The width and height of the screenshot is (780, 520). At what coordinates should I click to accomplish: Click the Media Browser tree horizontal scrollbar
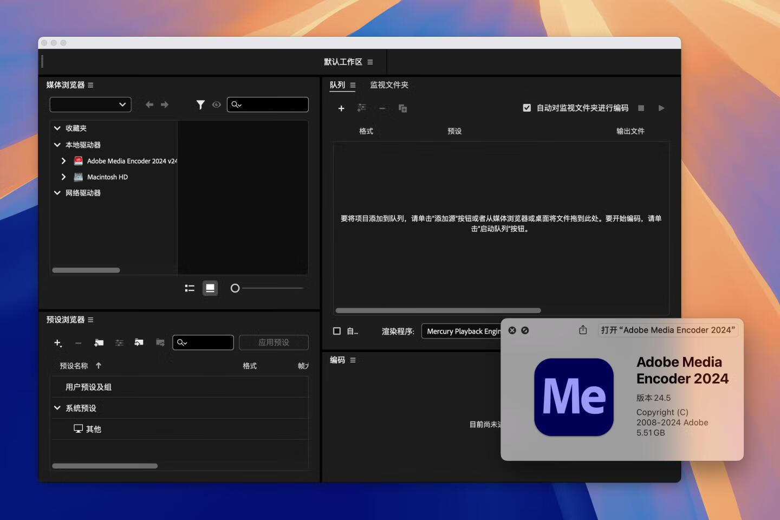pos(86,270)
